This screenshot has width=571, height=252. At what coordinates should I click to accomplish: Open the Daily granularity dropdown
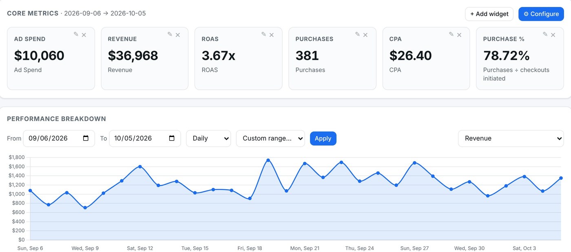click(208, 138)
